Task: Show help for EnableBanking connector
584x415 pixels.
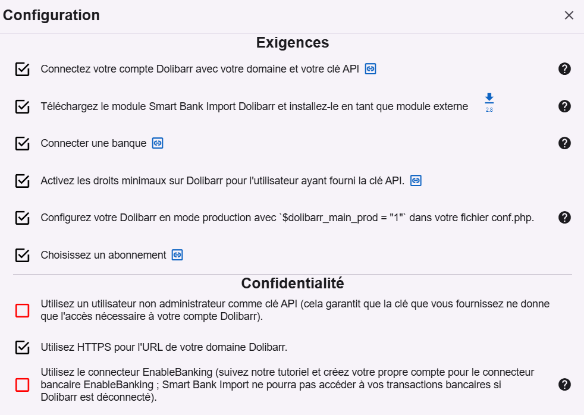Action: coord(565,385)
